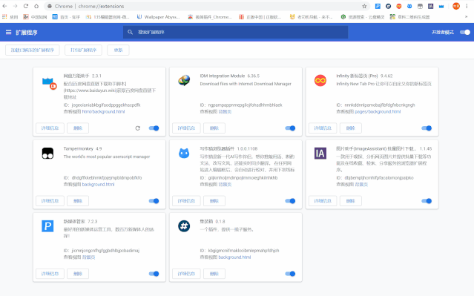Viewport: 474px width, 296px height.
Task: Click the dark hash-symbol extension icon
Action: [x=184, y=226]
